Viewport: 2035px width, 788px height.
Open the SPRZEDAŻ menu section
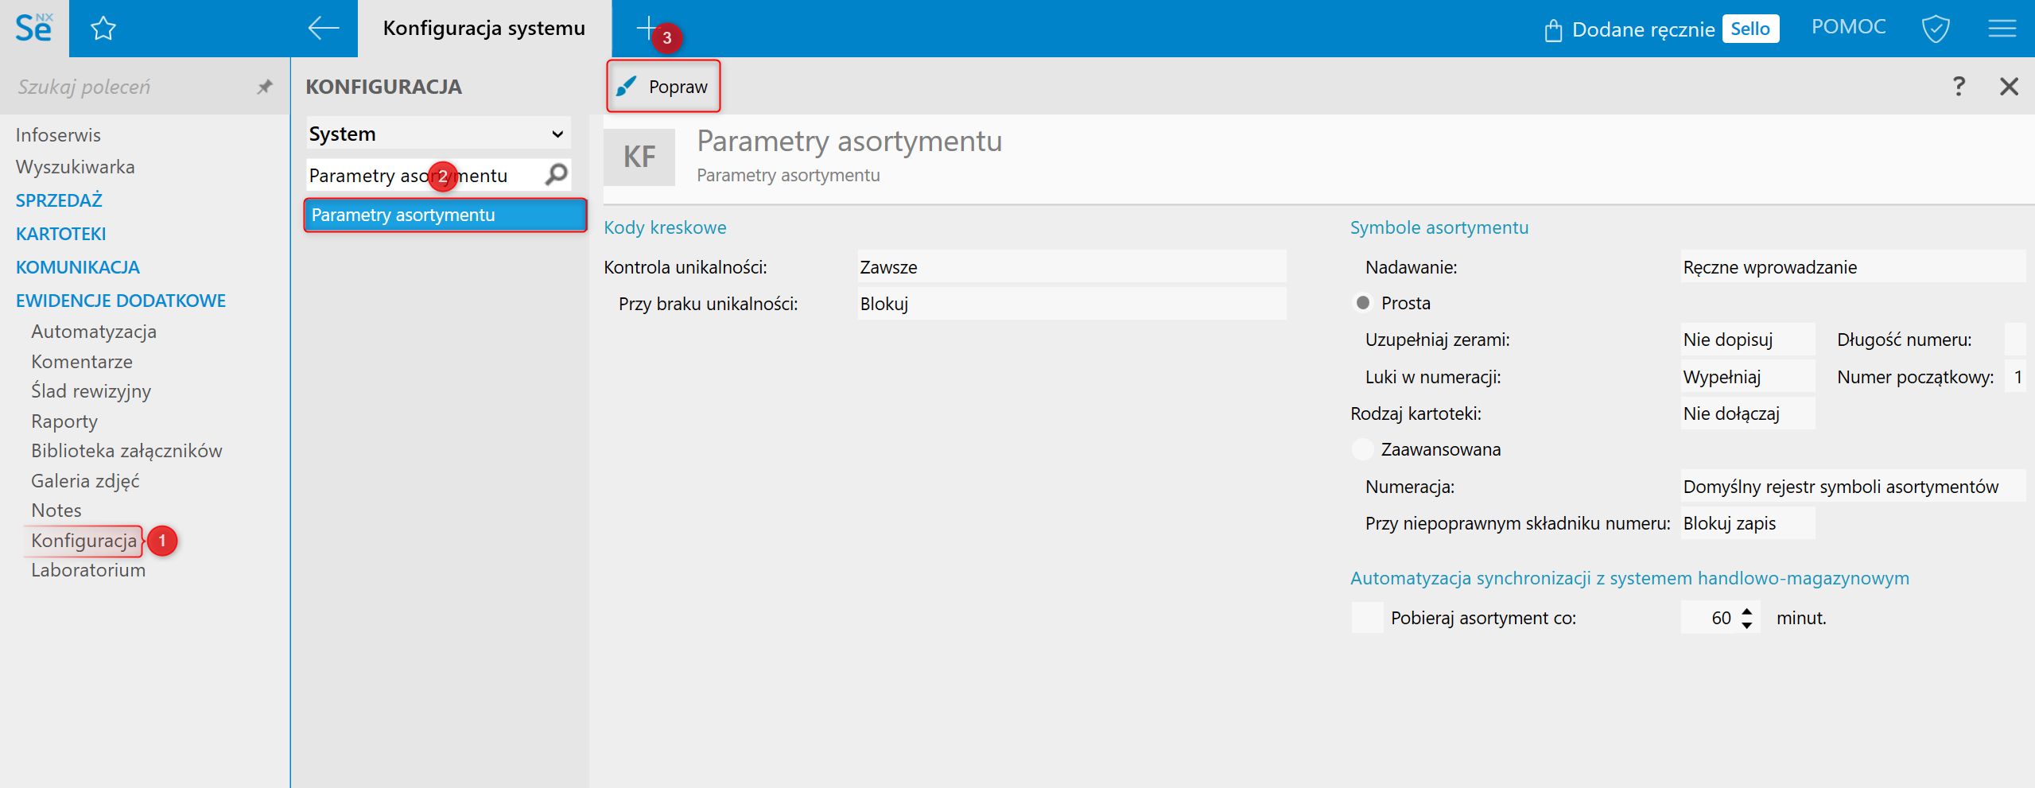(60, 200)
